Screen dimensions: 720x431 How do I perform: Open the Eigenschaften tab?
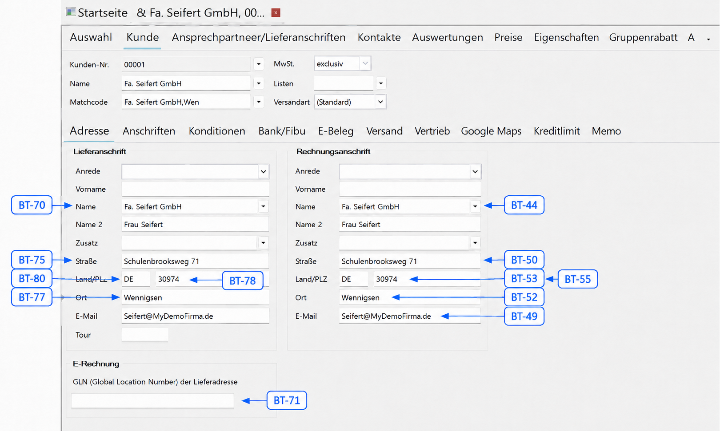click(566, 37)
